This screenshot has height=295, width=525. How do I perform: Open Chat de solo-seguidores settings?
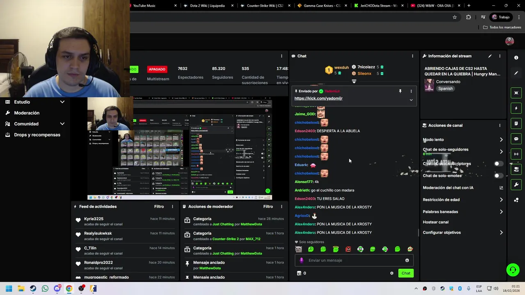point(463,152)
